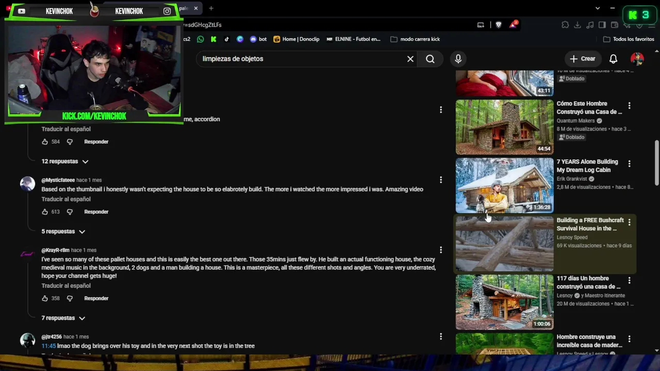Open menu for Hombre construye video
This screenshot has width=660, height=371.
coord(629,339)
